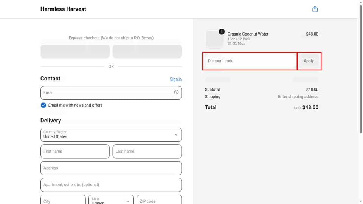The height and width of the screenshot is (204, 363).
Task: Focus the Email input field
Action: (x=111, y=93)
